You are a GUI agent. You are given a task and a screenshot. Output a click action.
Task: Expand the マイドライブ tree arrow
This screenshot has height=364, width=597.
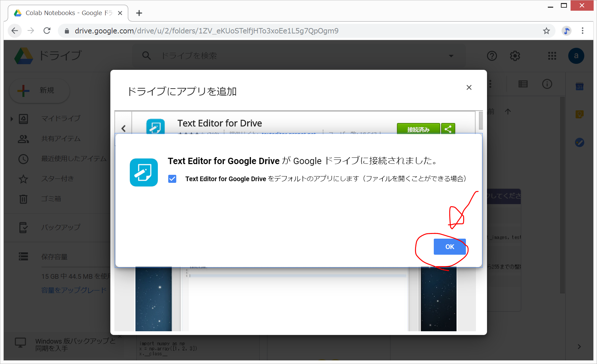(x=12, y=119)
